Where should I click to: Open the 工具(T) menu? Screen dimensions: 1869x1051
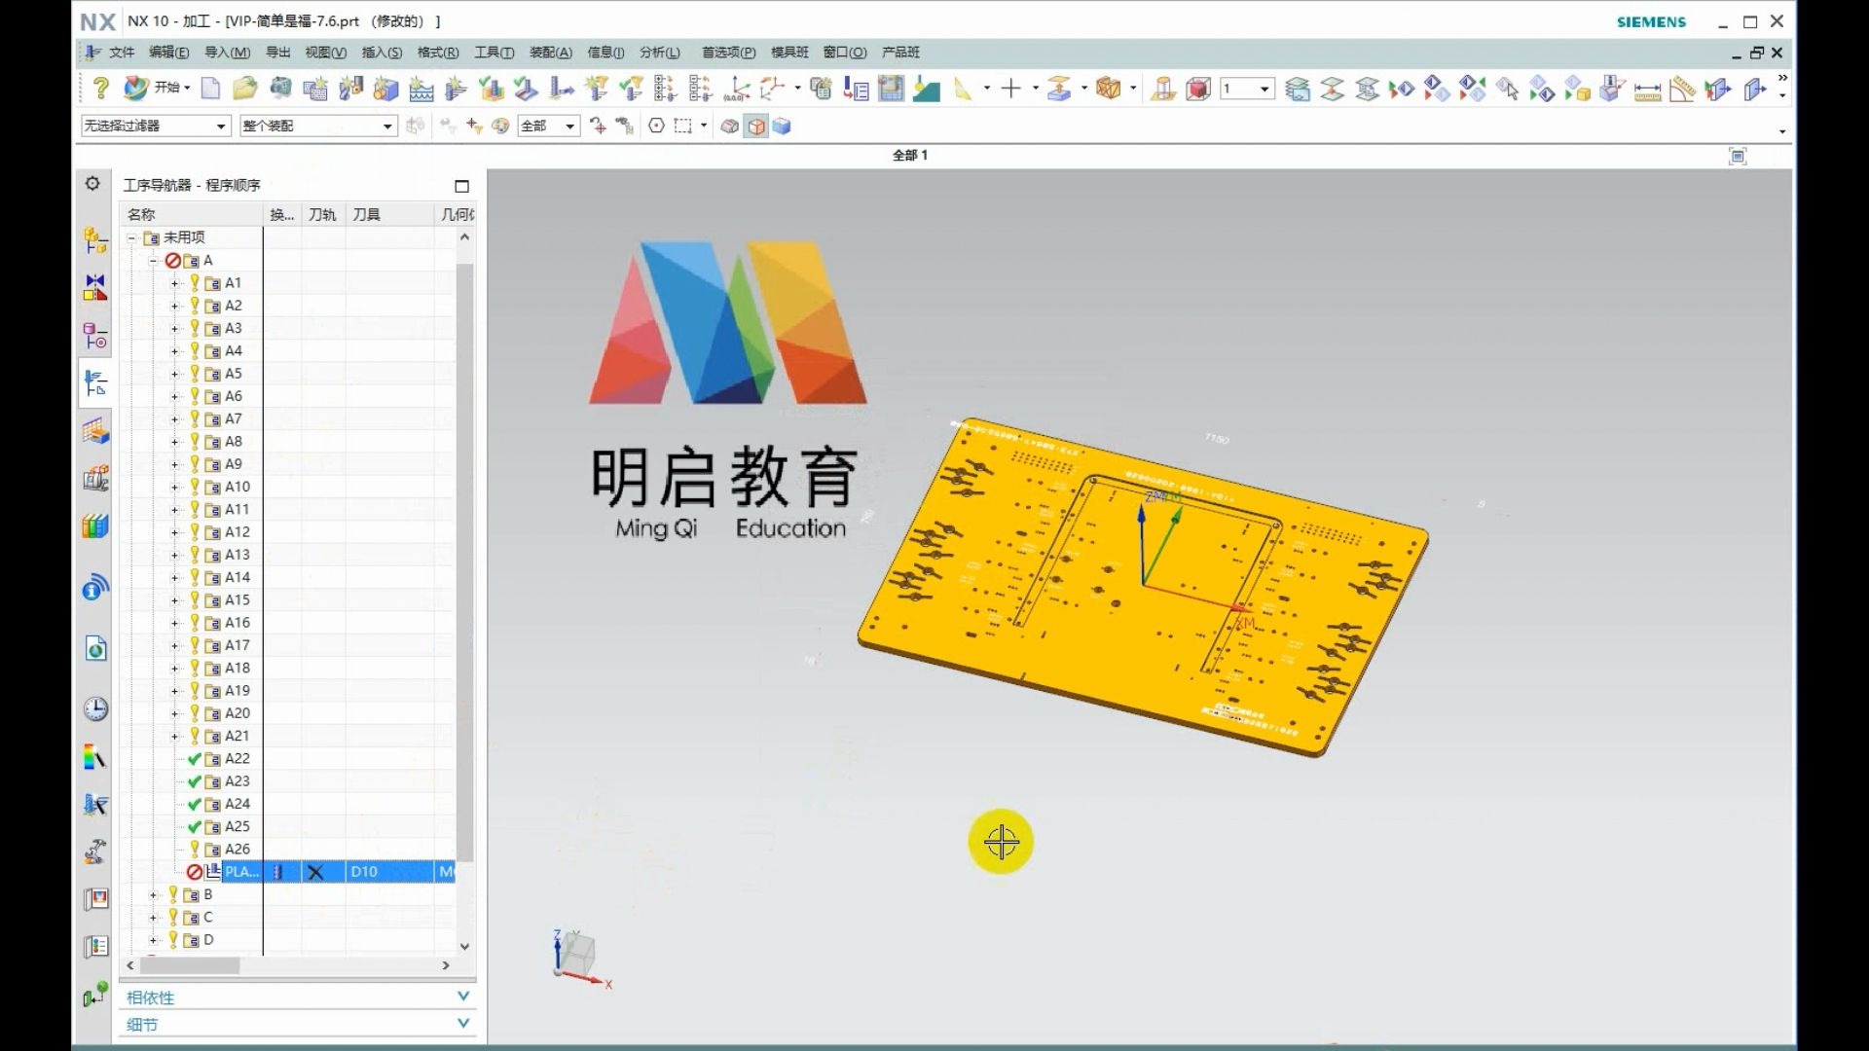tap(494, 53)
